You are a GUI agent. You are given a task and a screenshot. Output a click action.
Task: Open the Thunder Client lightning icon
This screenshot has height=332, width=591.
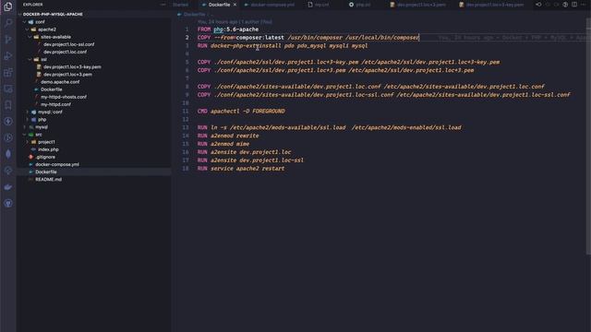(8, 121)
